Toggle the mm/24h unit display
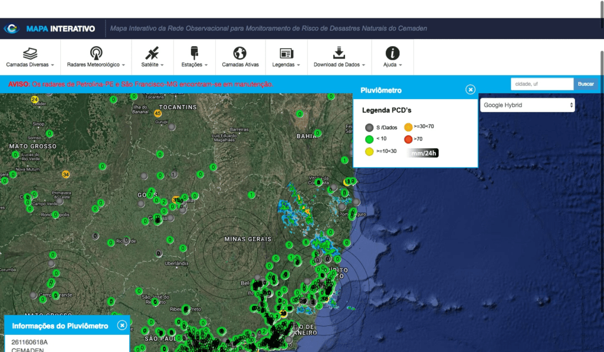This screenshot has width=604, height=352. pyautogui.click(x=421, y=152)
